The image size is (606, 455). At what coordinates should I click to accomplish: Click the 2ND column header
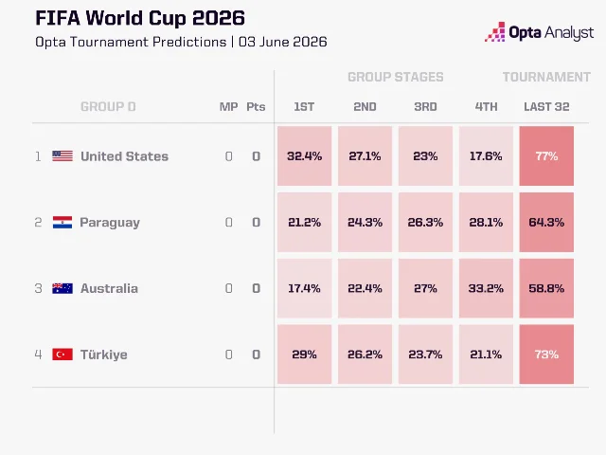pyautogui.click(x=365, y=106)
